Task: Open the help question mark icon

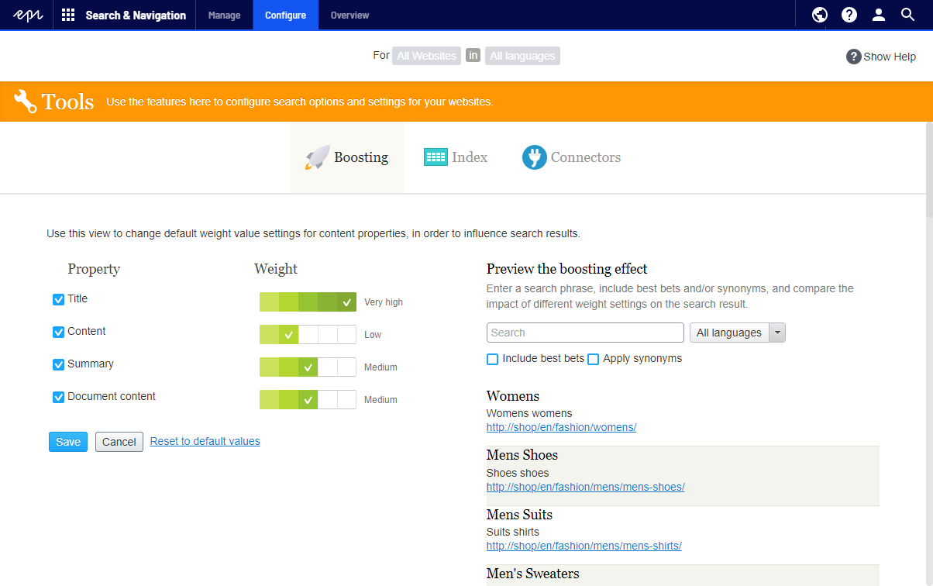Action: [849, 15]
